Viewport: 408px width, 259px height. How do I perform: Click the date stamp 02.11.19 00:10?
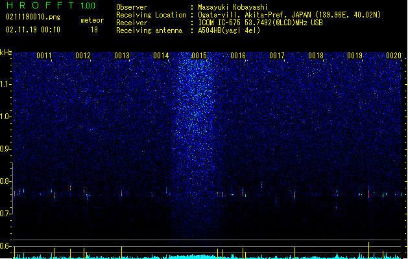[33, 30]
